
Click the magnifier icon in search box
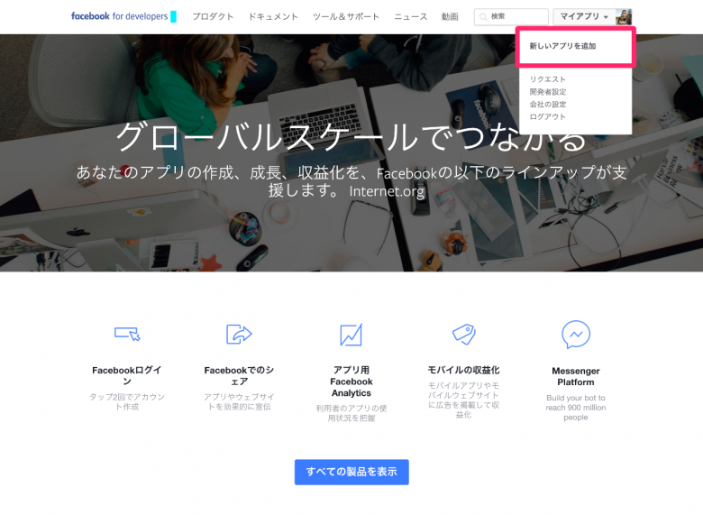[483, 17]
